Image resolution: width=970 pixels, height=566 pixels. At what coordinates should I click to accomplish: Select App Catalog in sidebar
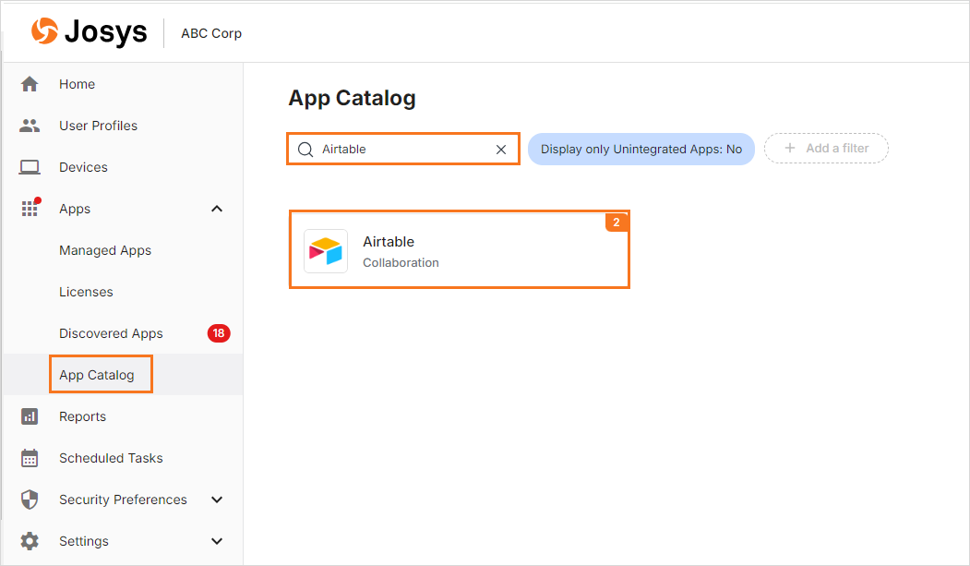pos(97,375)
